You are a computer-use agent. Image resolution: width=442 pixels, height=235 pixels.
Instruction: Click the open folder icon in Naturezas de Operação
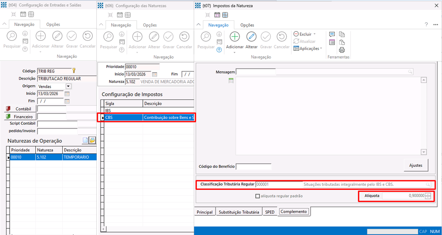[92, 140]
